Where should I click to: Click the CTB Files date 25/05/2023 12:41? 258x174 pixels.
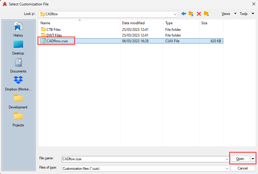[x=135, y=30]
